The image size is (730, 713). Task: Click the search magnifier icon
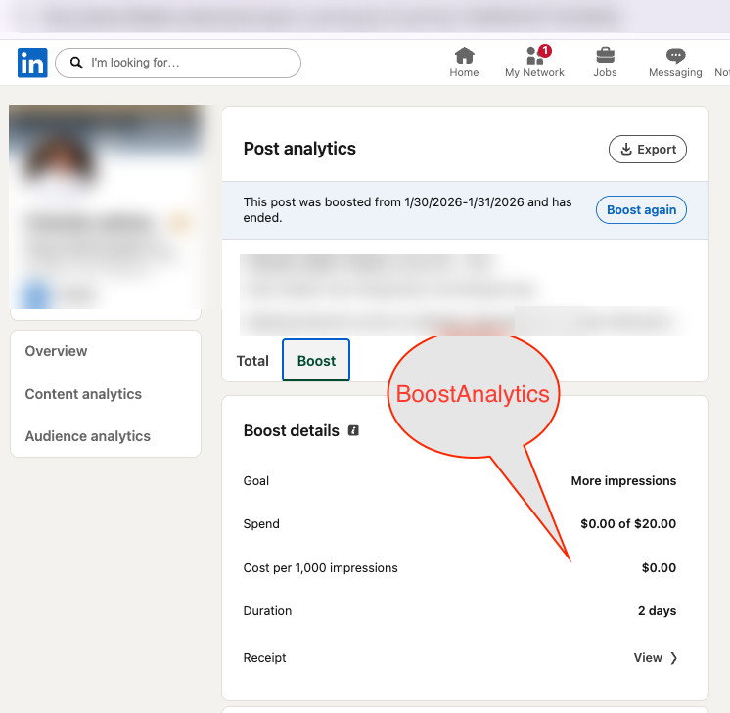pos(76,63)
